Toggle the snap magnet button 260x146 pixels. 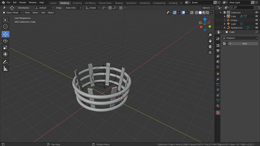tap(110, 8)
